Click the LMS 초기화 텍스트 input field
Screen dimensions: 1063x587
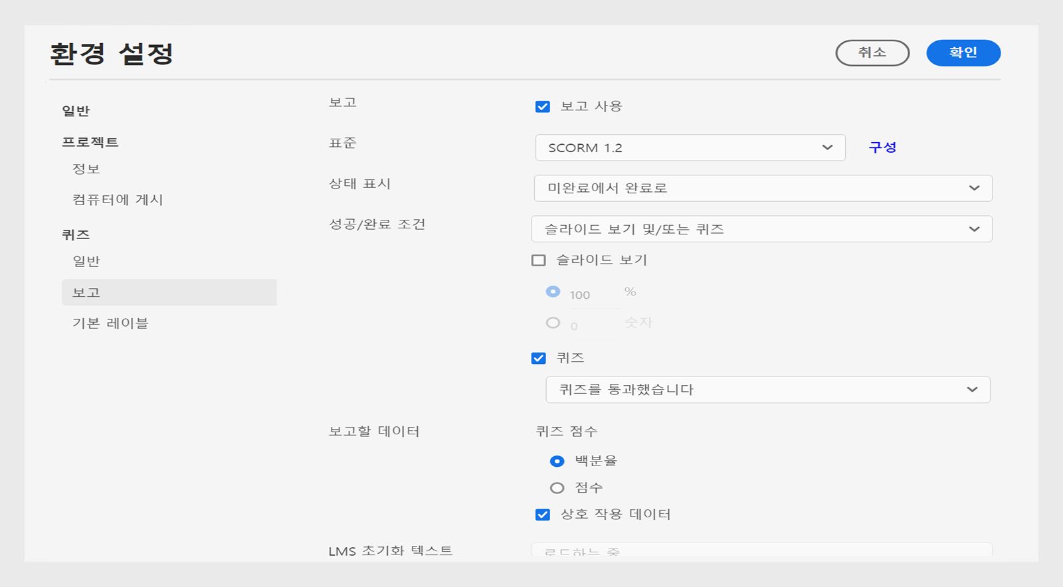[x=761, y=550]
